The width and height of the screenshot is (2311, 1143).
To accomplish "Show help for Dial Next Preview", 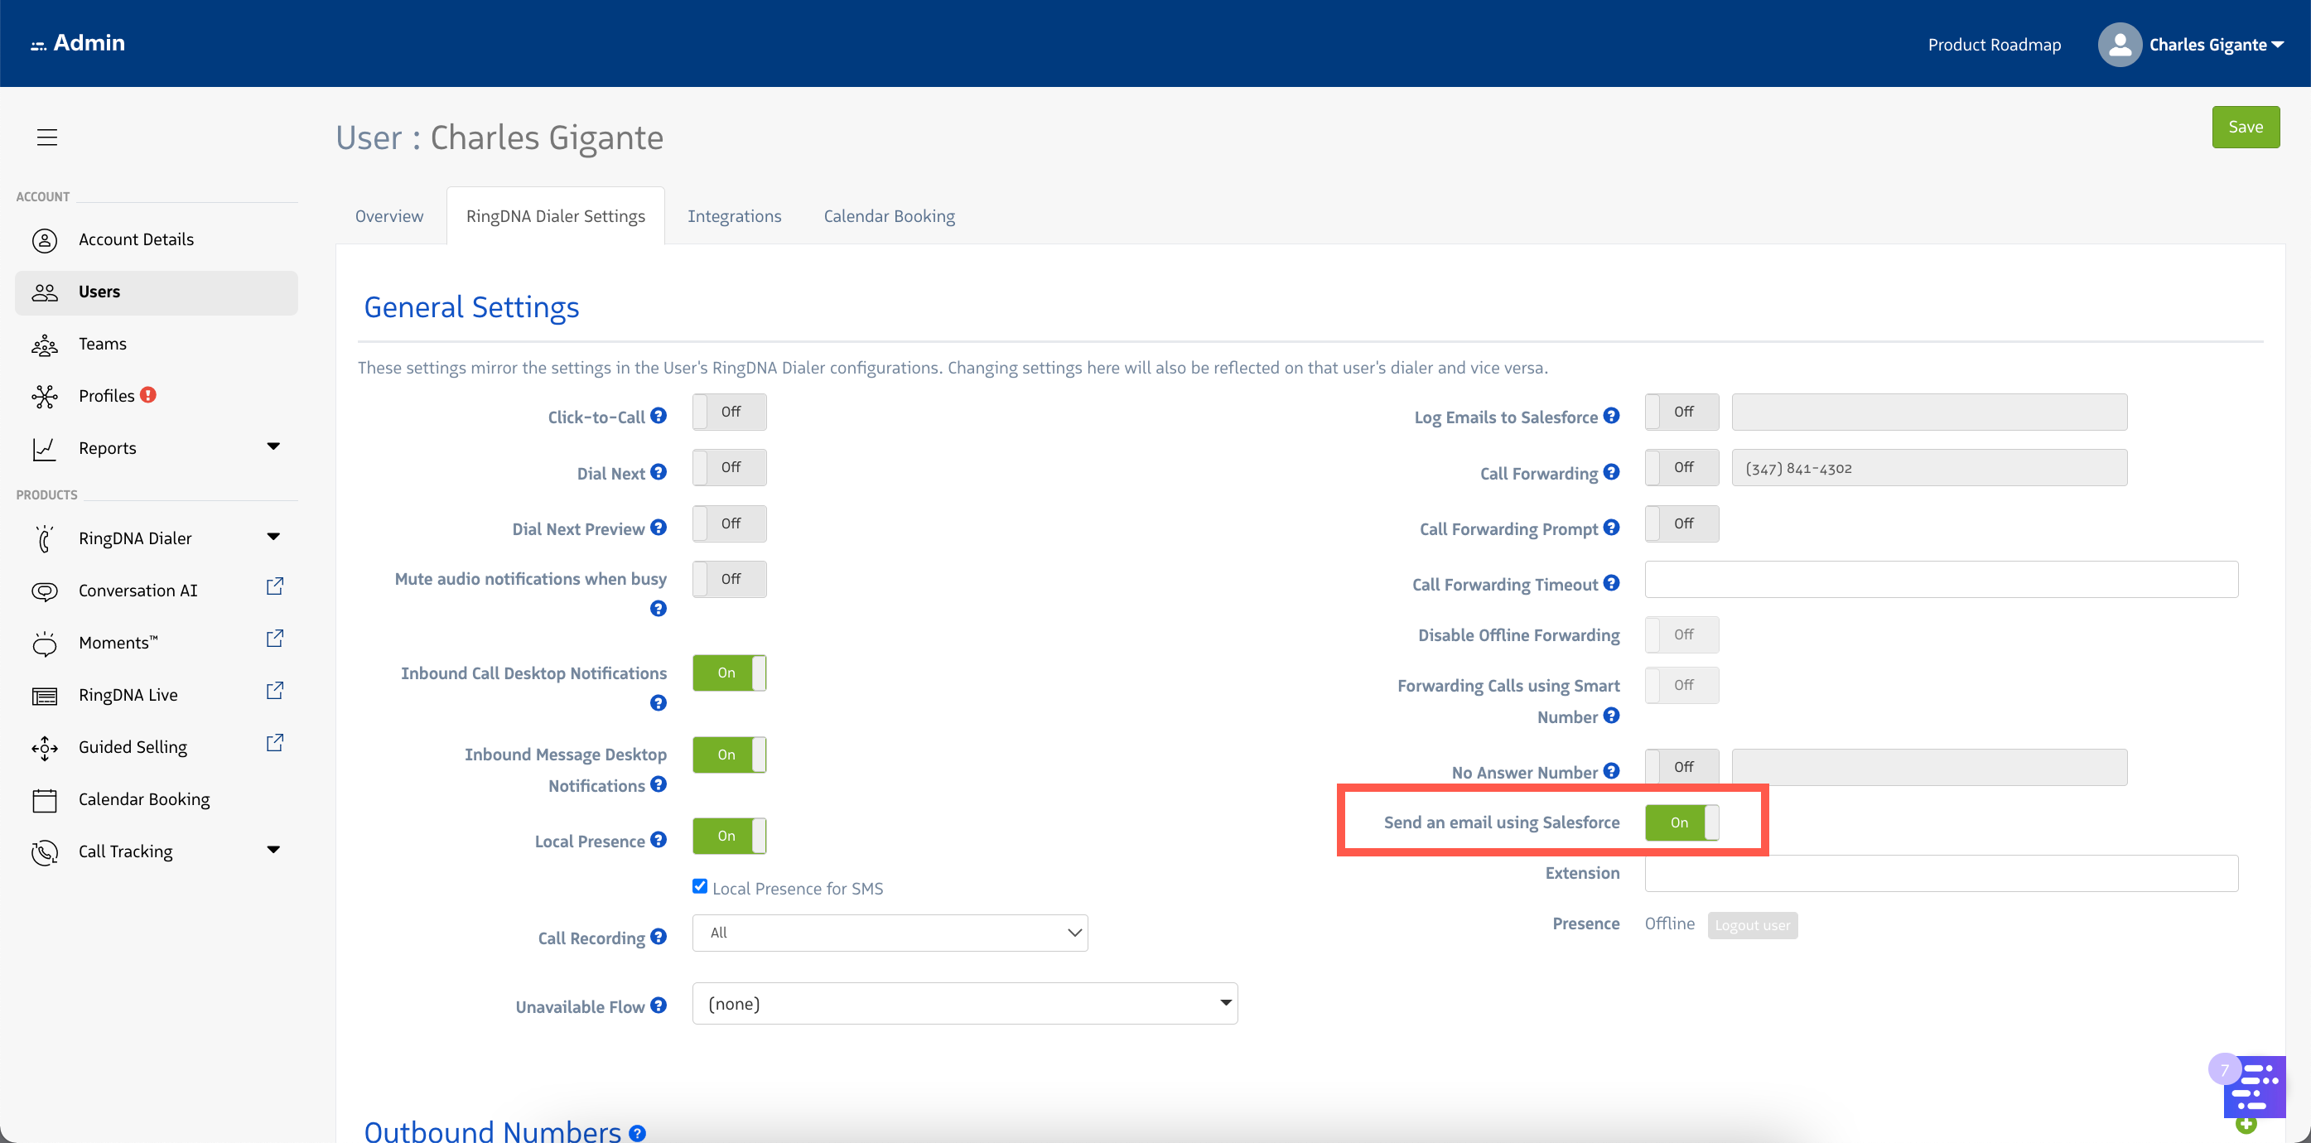I will point(659,528).
